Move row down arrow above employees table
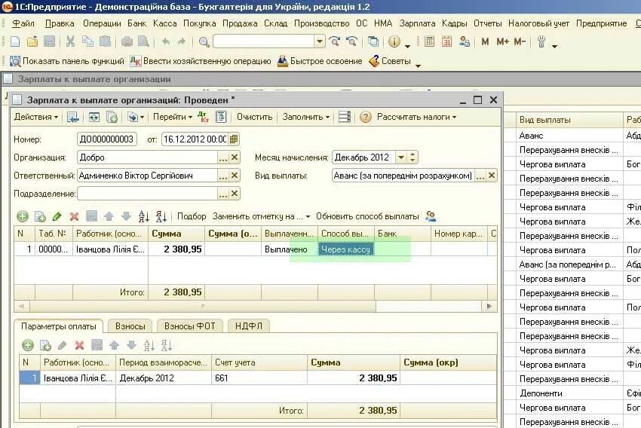This screenshot has height=428, width=641. tap(126, 216)
